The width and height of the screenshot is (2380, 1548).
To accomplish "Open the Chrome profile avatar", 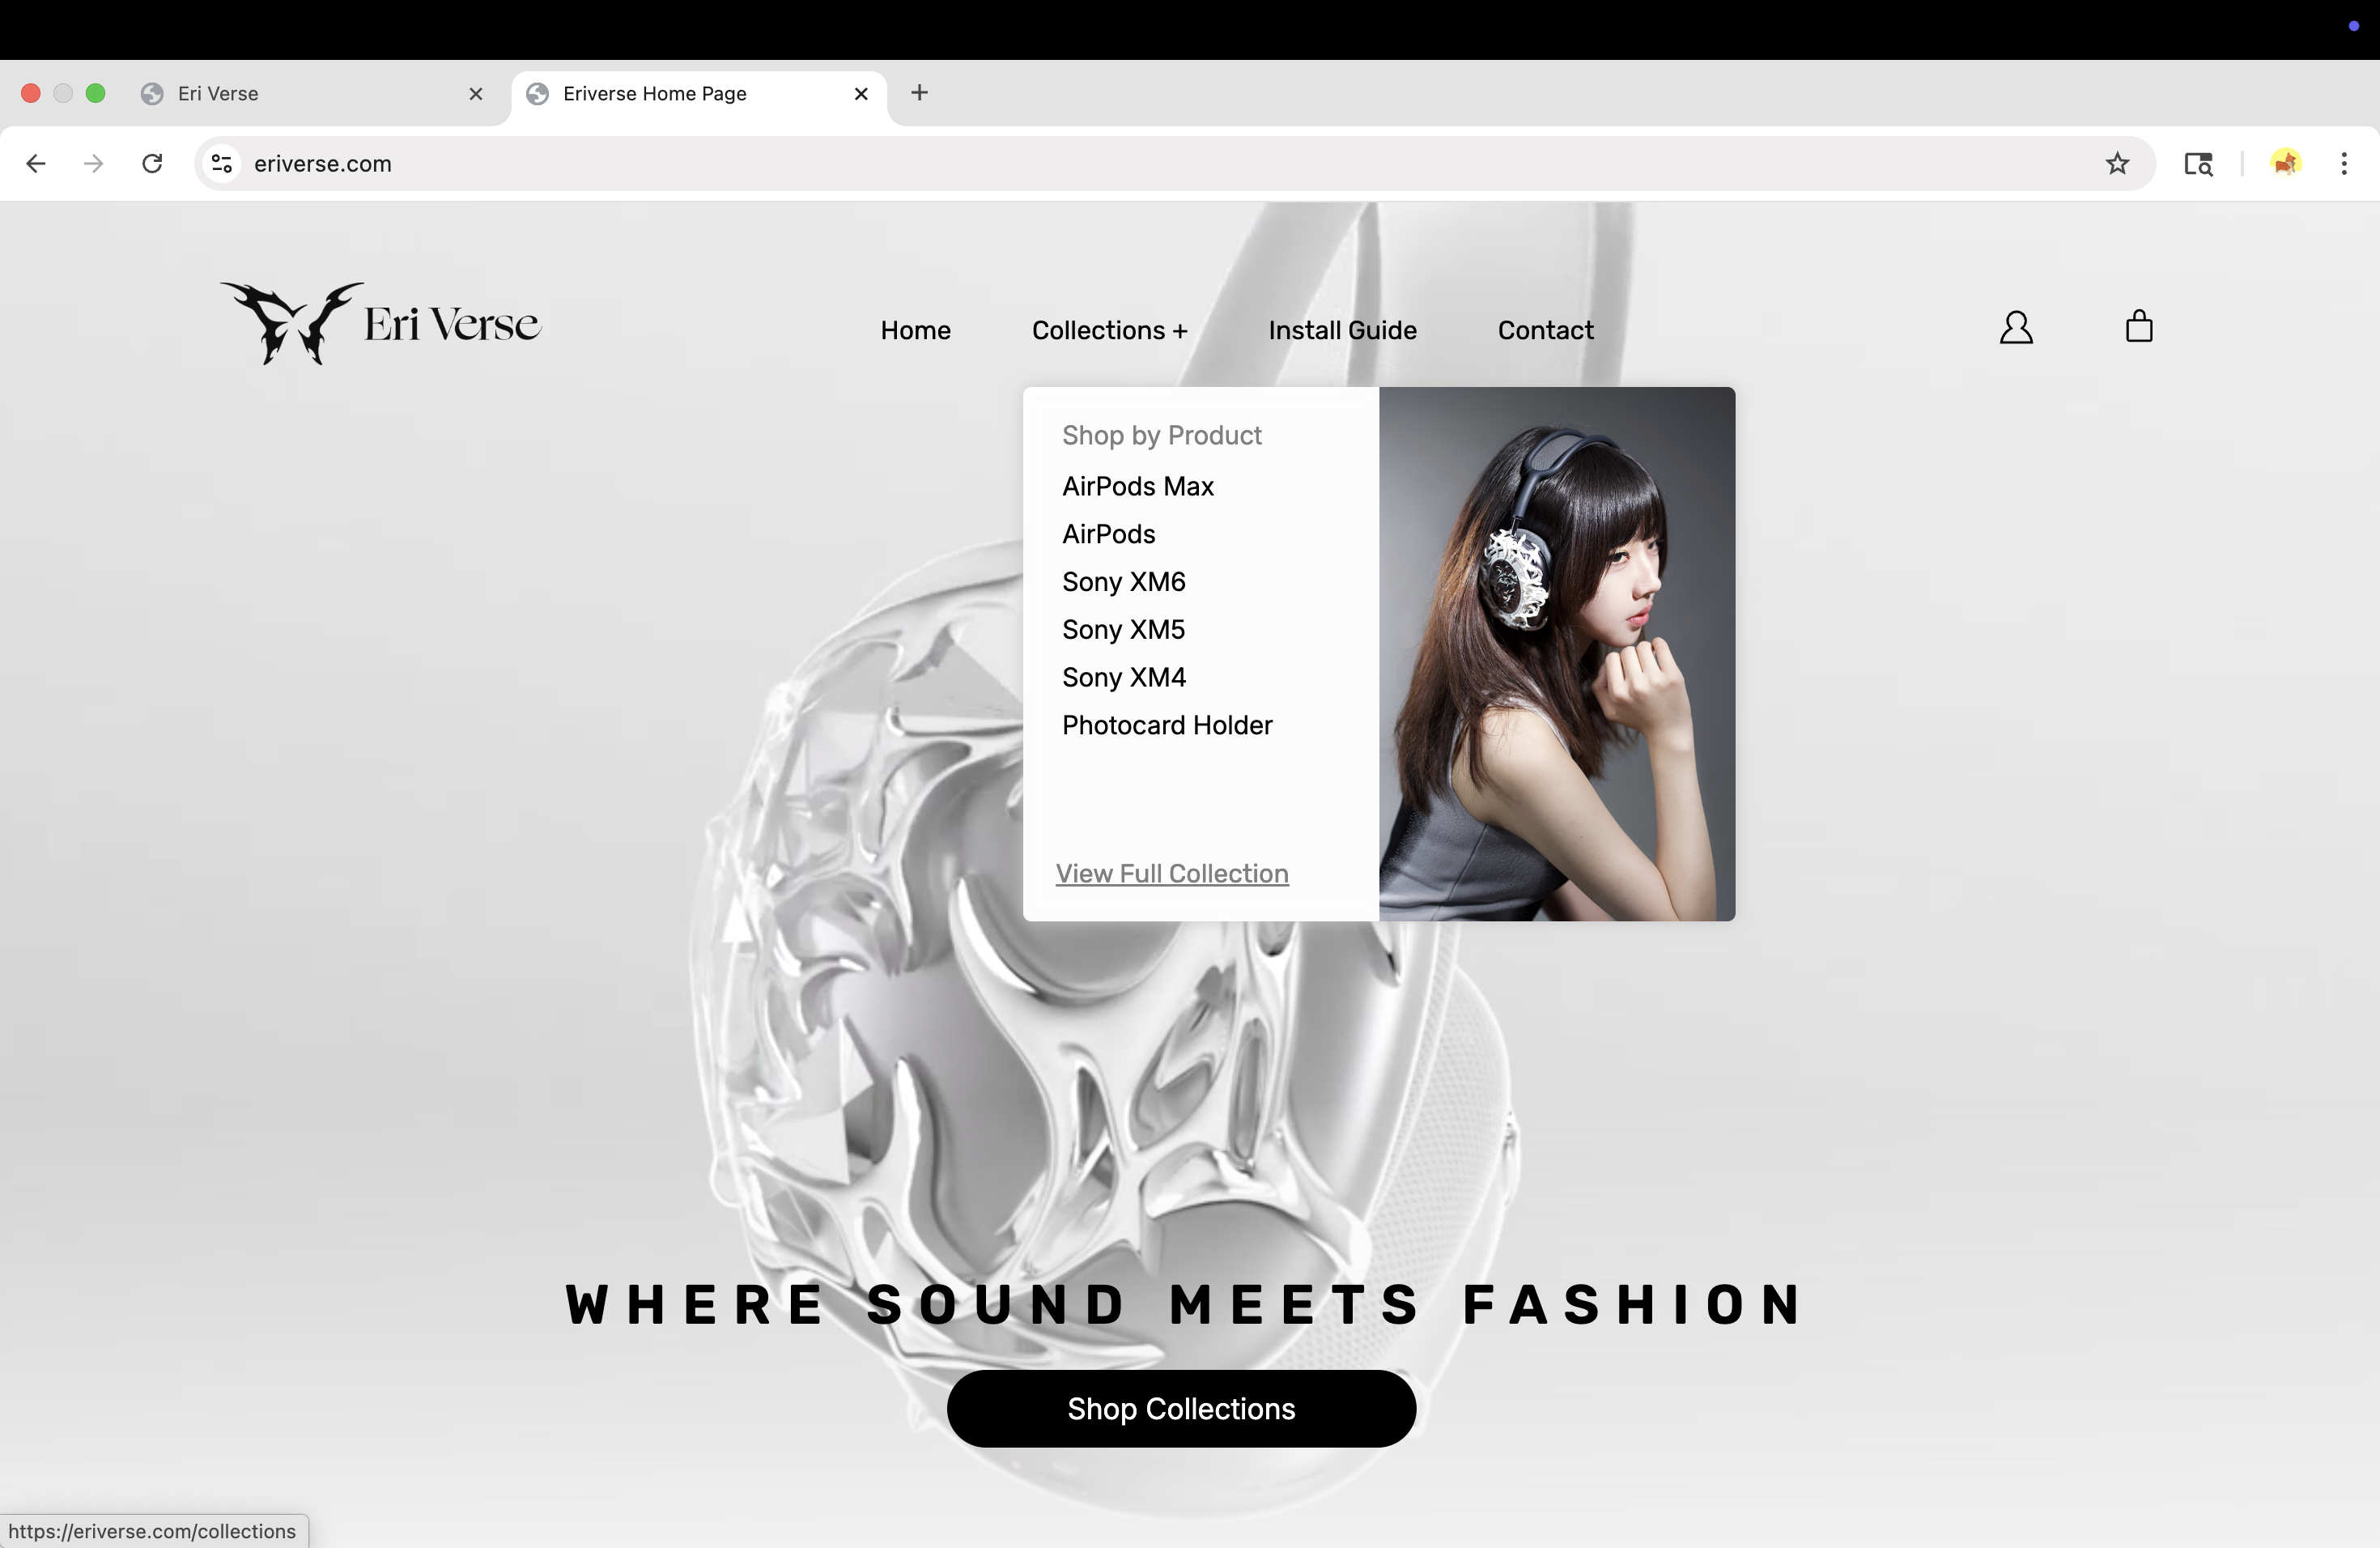I will pyautogui.click(x=2285, y=164).
